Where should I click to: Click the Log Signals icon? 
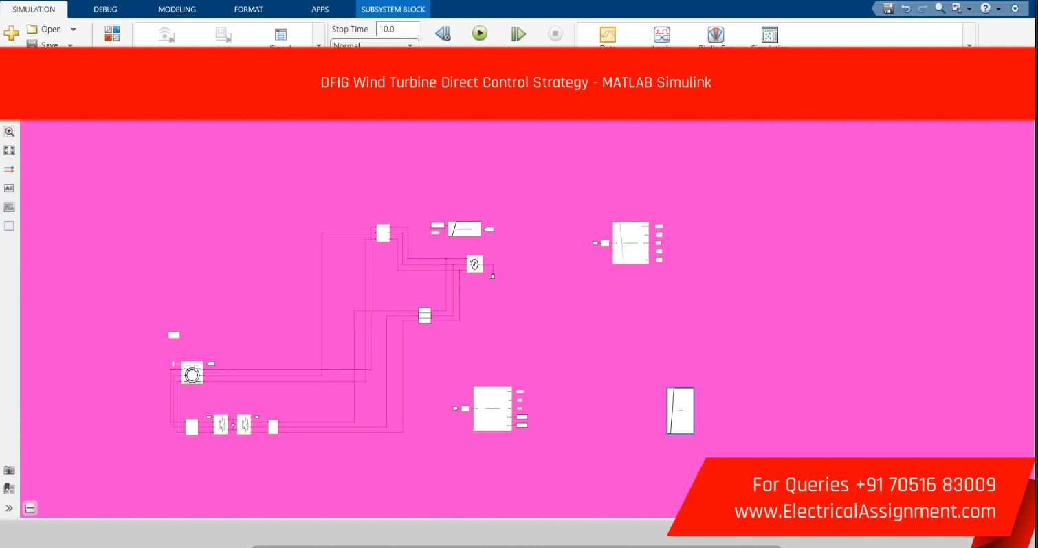click(167, 36)
